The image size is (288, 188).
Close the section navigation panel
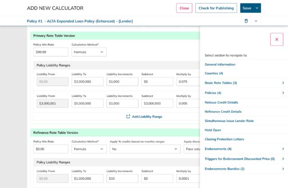tap(276, 40)
